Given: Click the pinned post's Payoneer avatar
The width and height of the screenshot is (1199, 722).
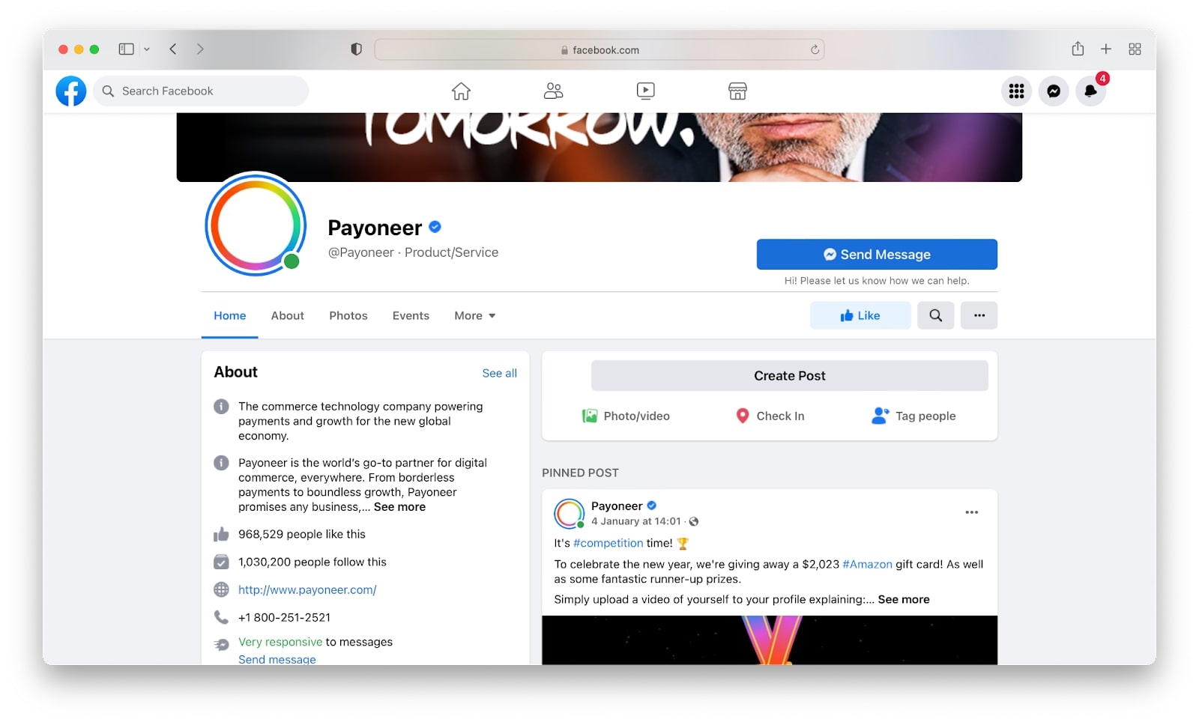Looking at the screenshot, I should pos(570,514).
